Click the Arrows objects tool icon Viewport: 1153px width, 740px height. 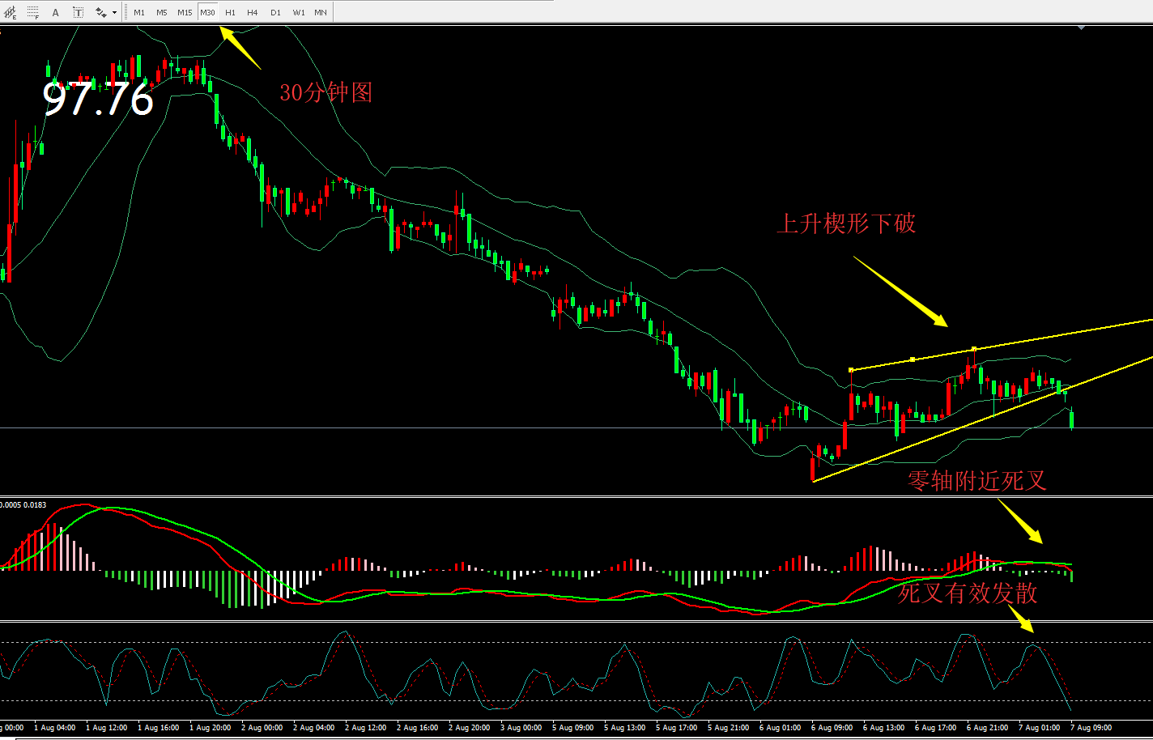point(100,12)
